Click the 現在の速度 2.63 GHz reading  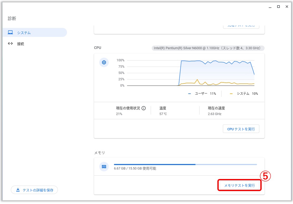pos(216,111)
